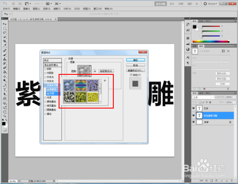238x184 pixels.
Task: Open the Info panel icon in dock
Action: tap(188, 49)
